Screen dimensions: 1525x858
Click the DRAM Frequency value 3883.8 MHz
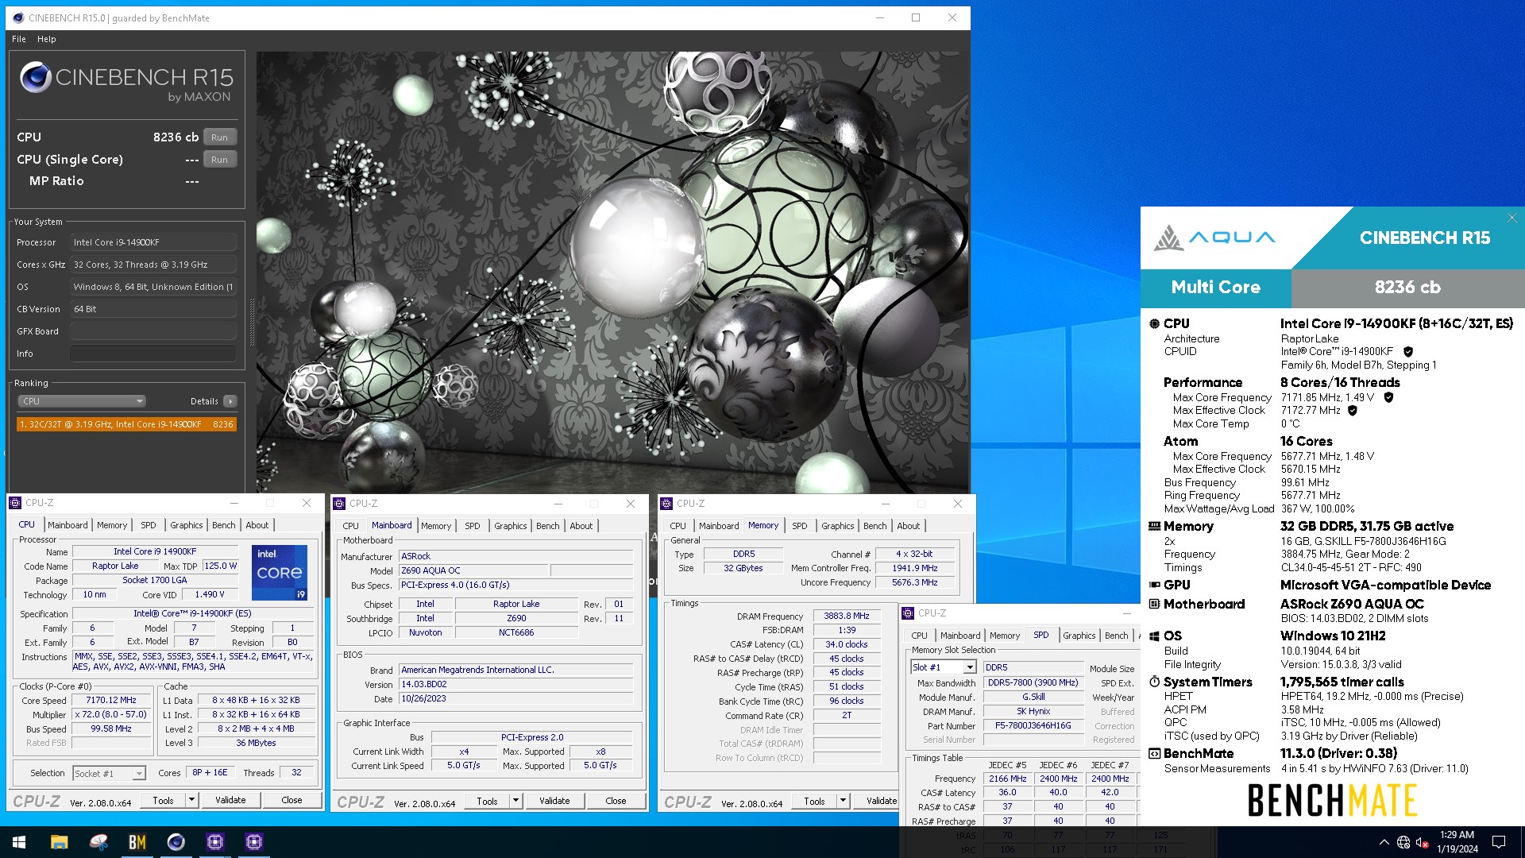coord(847,616)
